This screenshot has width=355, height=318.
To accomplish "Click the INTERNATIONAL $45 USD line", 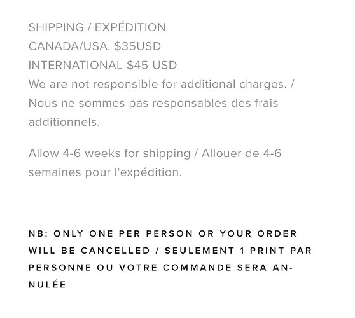I will [x=102, y=65].
